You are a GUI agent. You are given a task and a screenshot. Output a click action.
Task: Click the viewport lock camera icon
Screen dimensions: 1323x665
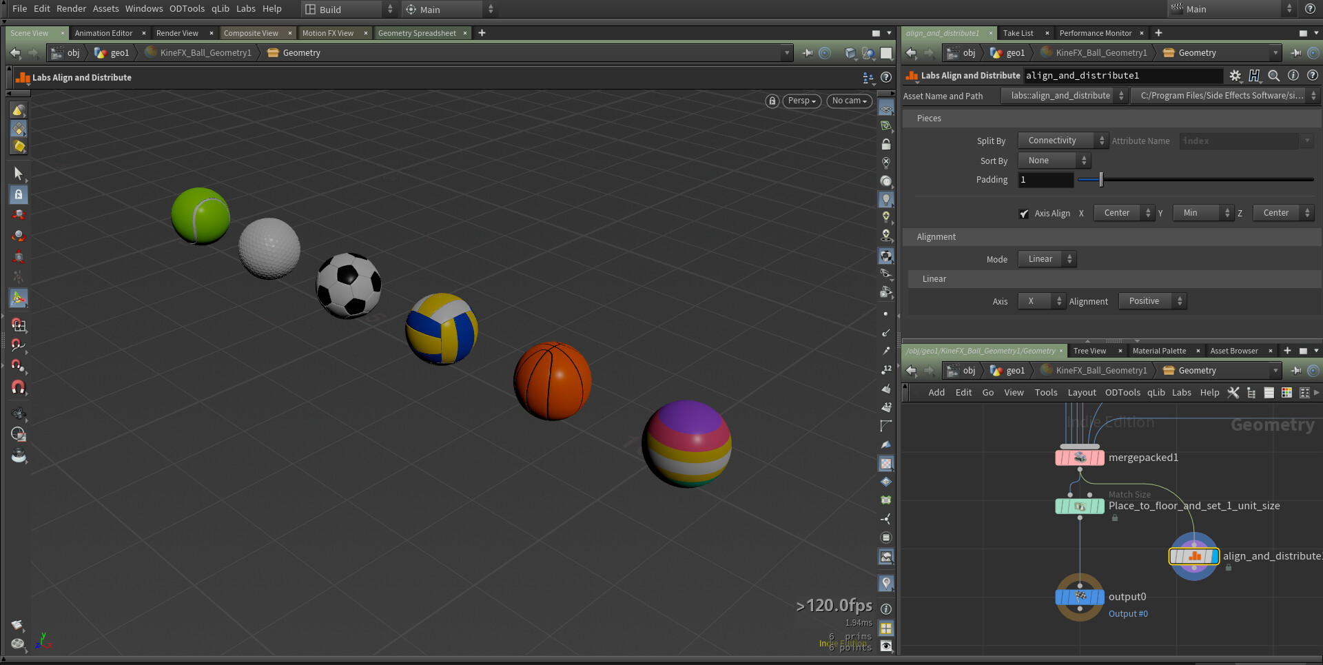click(772, 101)
